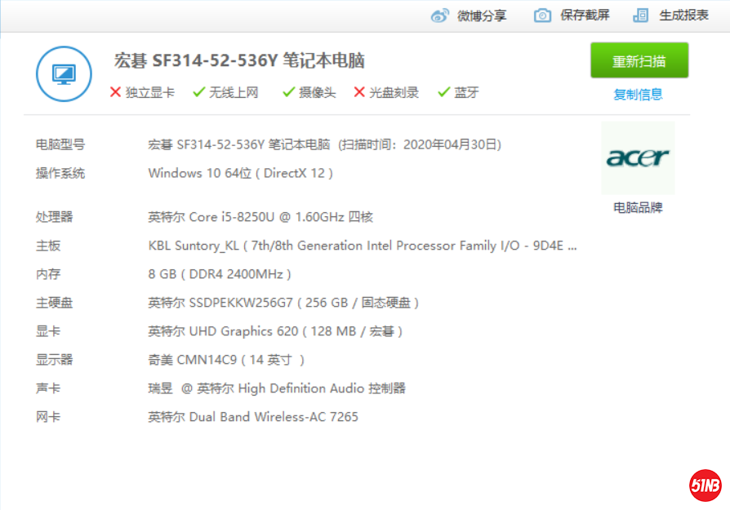Click the red X beside 独立显卡
The image size is (730, 510).
click(115, 92)
